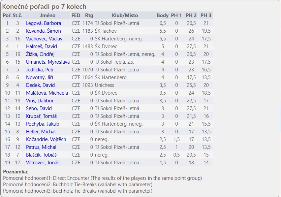Open Jedlička, Petr player link
Image resolution: width=281 pixels, height=197 pixels.
[40, 70]
